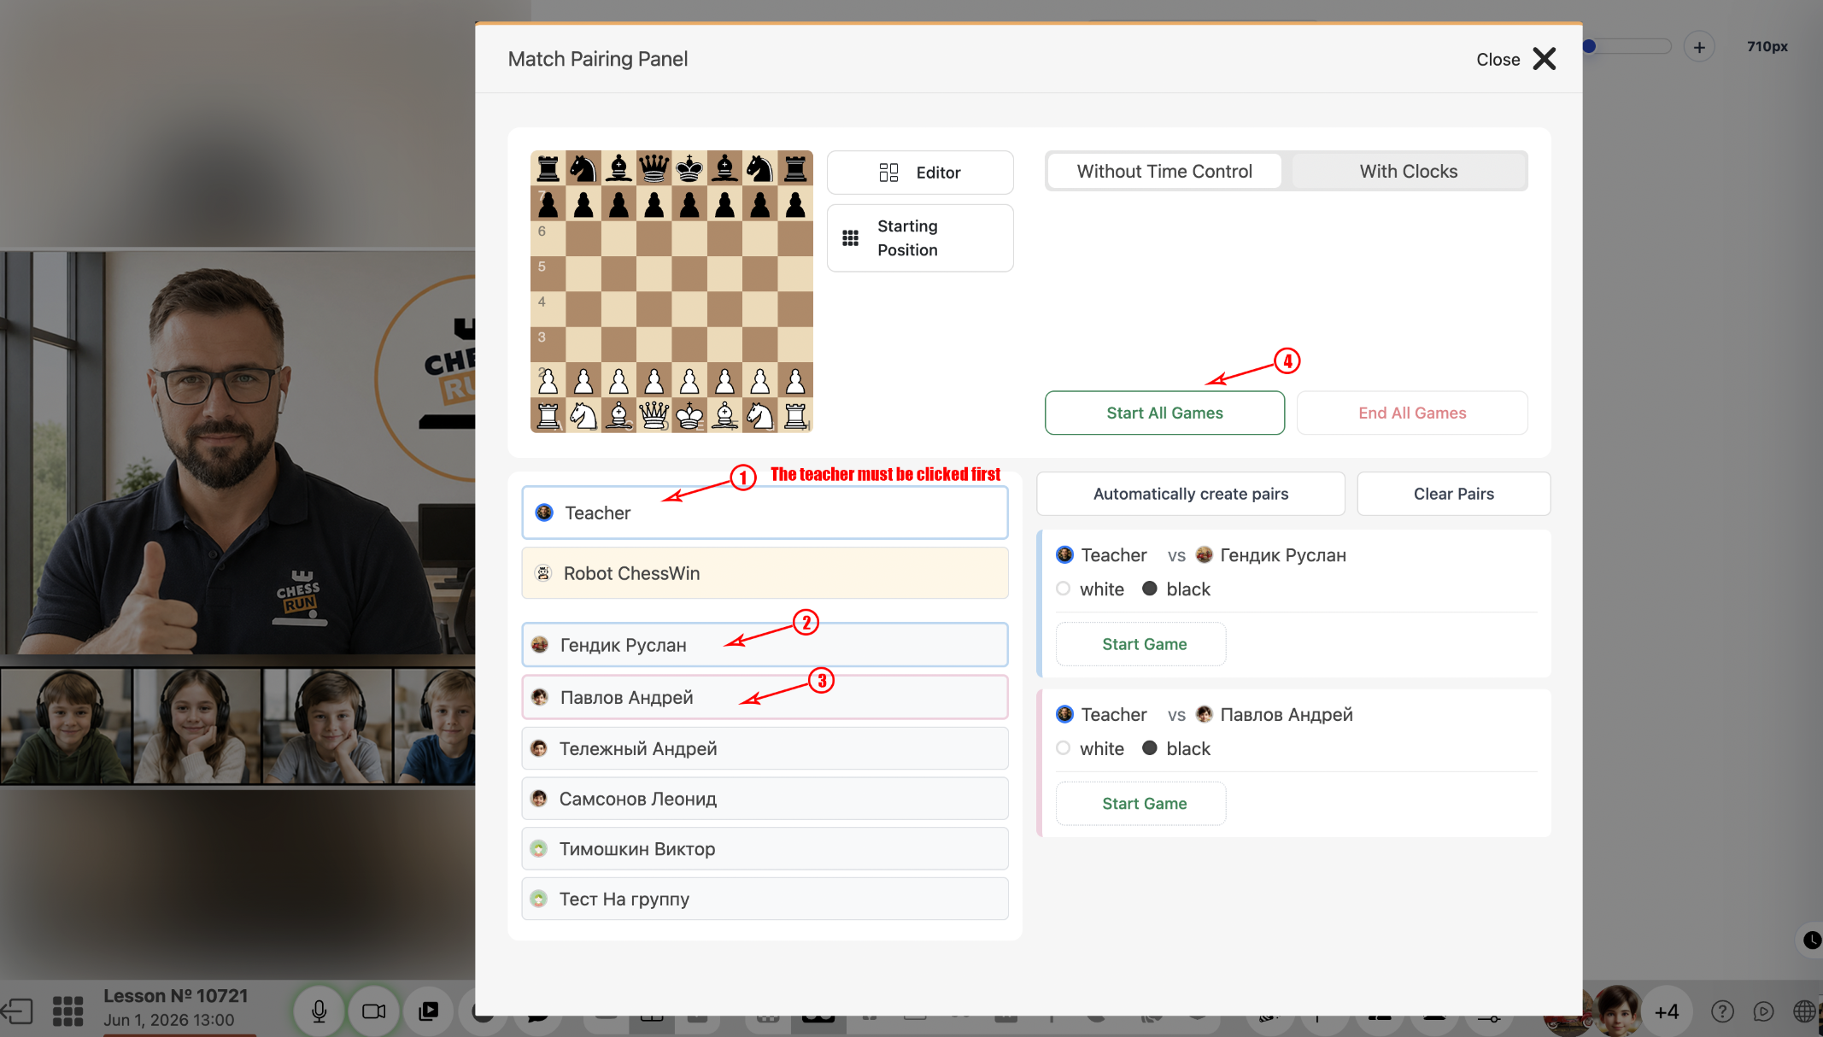Click the black queen on the board

654,167
